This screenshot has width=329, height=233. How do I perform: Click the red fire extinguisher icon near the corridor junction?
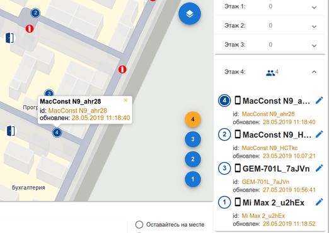pyautogui.click(x=122, y=69)
